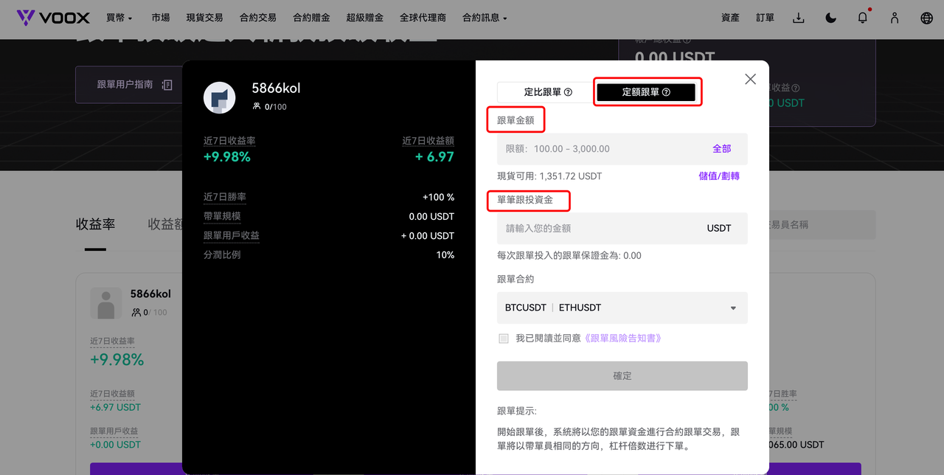944x475 pixels.
Task: Click the 5866kol avatar in background card
Action: click(x=106, y=302)
